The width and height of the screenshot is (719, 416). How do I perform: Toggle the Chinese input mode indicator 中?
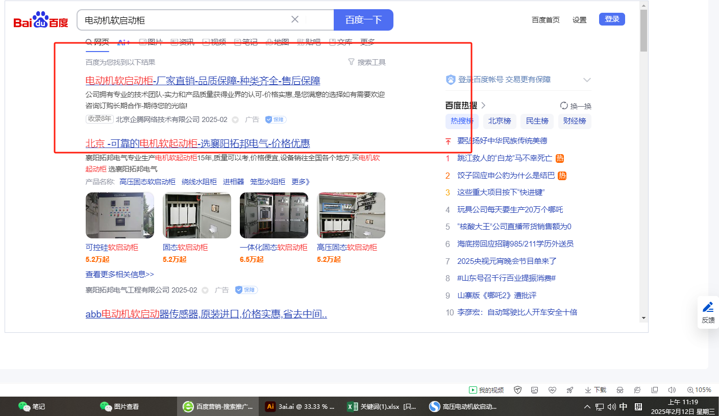623,407
